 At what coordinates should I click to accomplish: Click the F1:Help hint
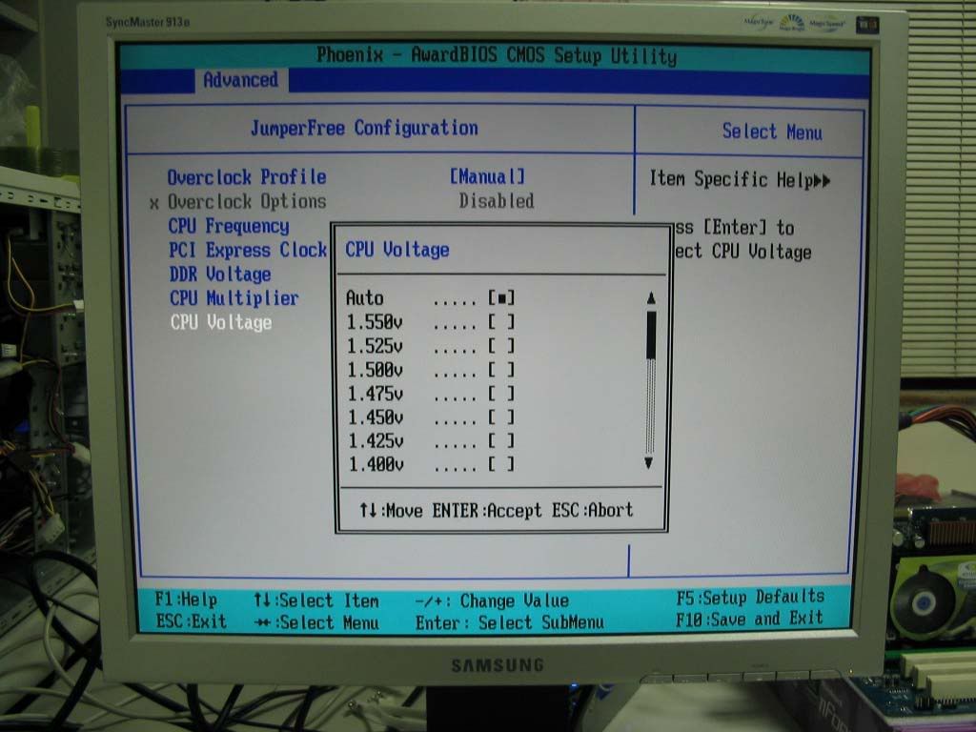click(x=186, y=600)
